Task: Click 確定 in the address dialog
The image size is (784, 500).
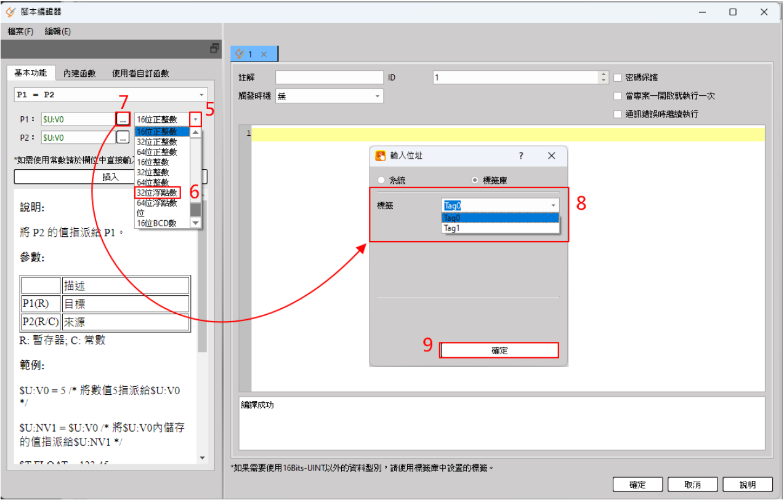Action: coord(499,350)
